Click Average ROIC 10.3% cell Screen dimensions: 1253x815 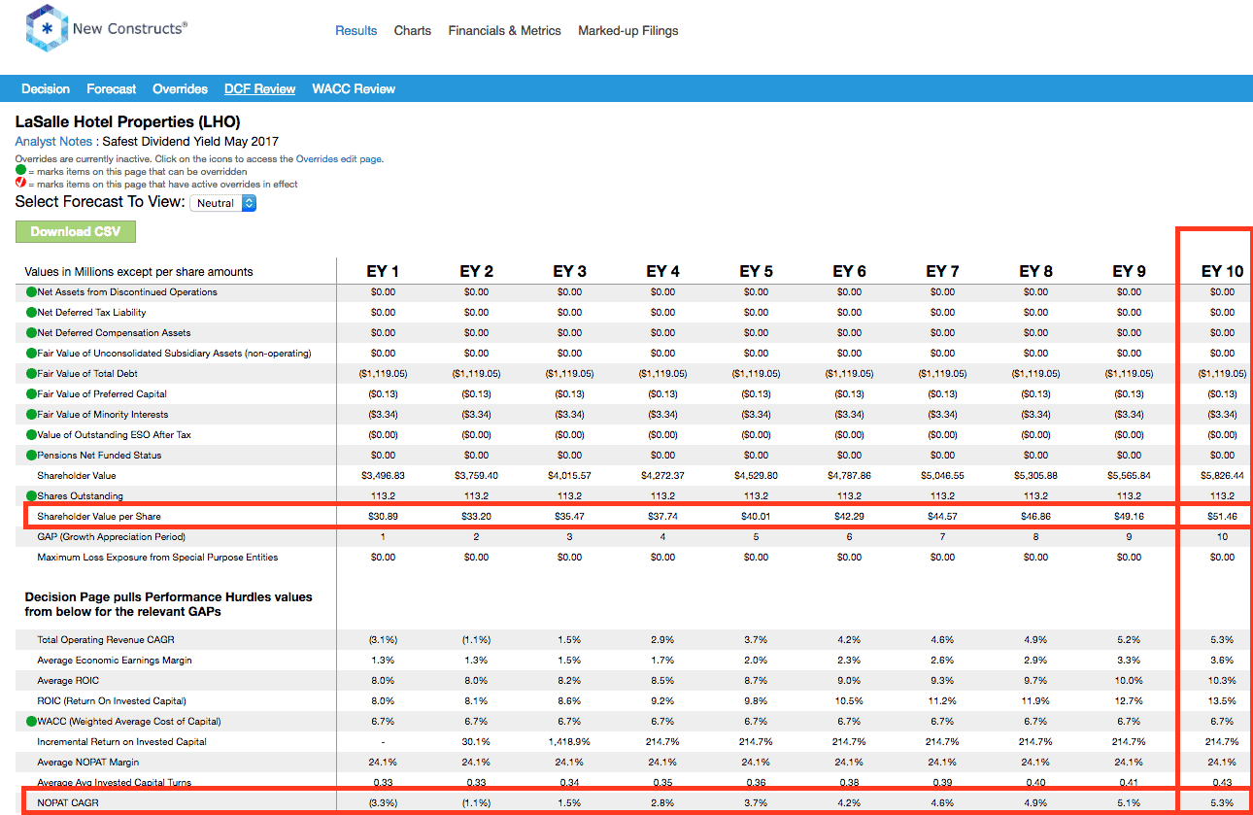point(1223,680)
